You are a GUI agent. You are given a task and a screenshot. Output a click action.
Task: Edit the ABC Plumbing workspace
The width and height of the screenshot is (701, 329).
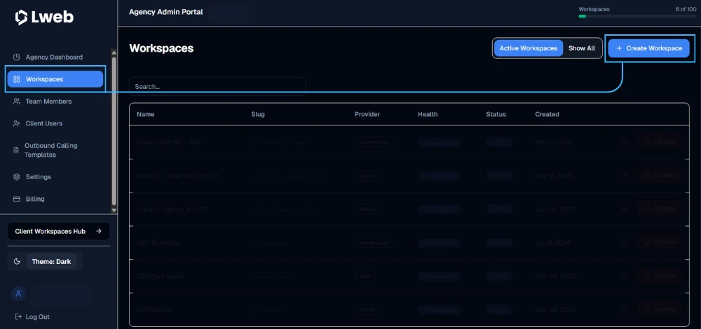tap(625, 242)
